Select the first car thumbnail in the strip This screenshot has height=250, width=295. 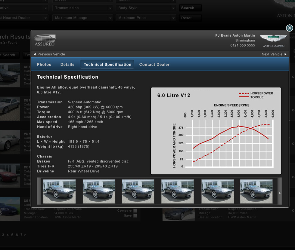pyautogui.click(x=59, y=191)
